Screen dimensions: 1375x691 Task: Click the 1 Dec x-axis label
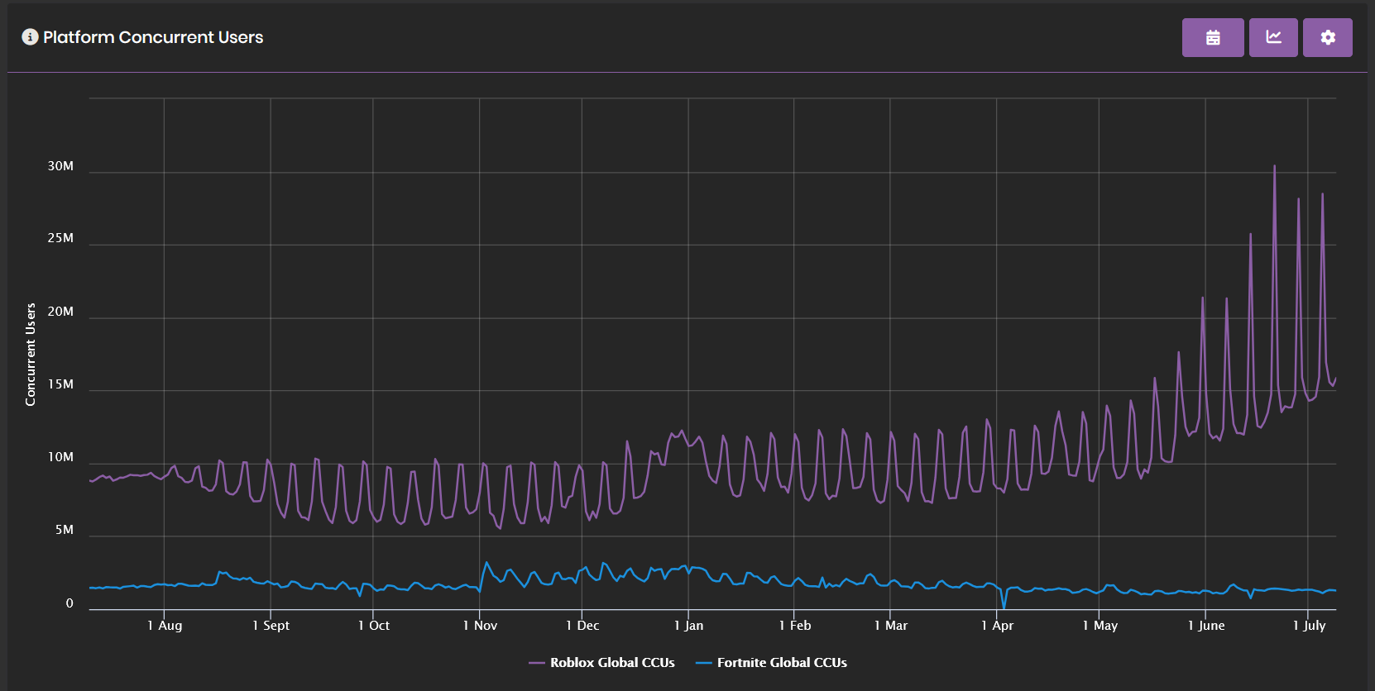click(582, 626)
